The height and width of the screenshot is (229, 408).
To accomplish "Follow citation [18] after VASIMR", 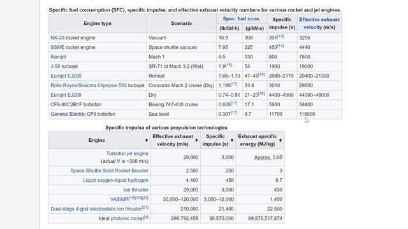I will coord(132,198).
